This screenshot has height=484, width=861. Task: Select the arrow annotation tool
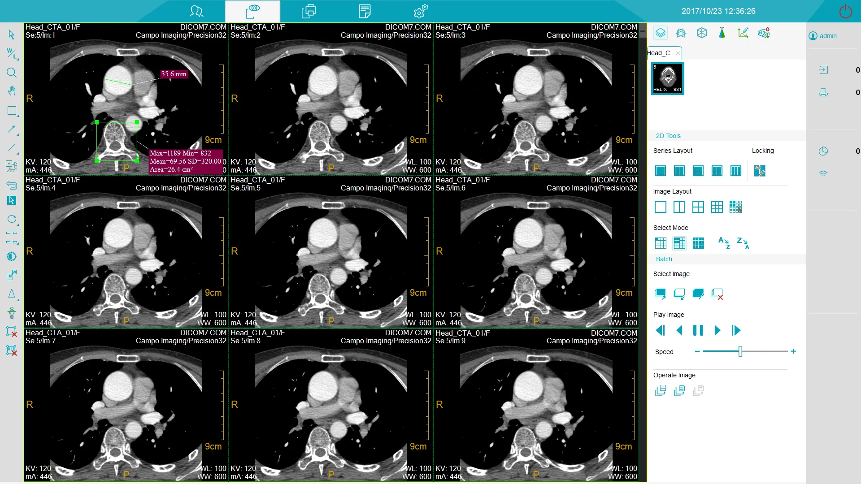(12, 130)
